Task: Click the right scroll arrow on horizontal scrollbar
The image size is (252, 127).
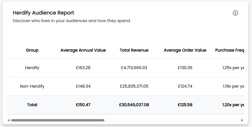Action: (242, 120)
